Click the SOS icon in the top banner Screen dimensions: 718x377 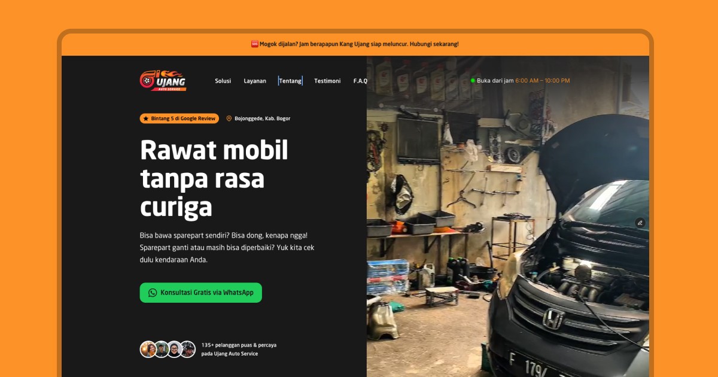point(254,44)
